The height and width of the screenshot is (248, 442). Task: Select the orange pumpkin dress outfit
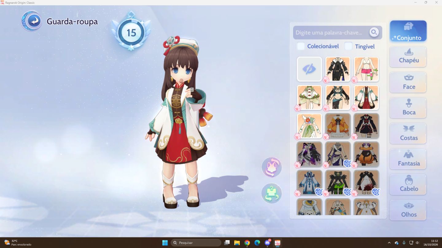point(366,154)
